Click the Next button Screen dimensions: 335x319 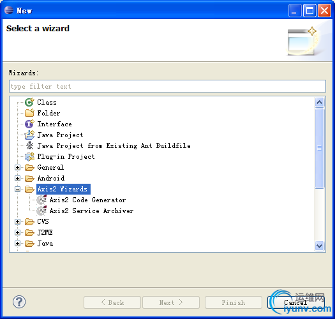pos(171,302)
